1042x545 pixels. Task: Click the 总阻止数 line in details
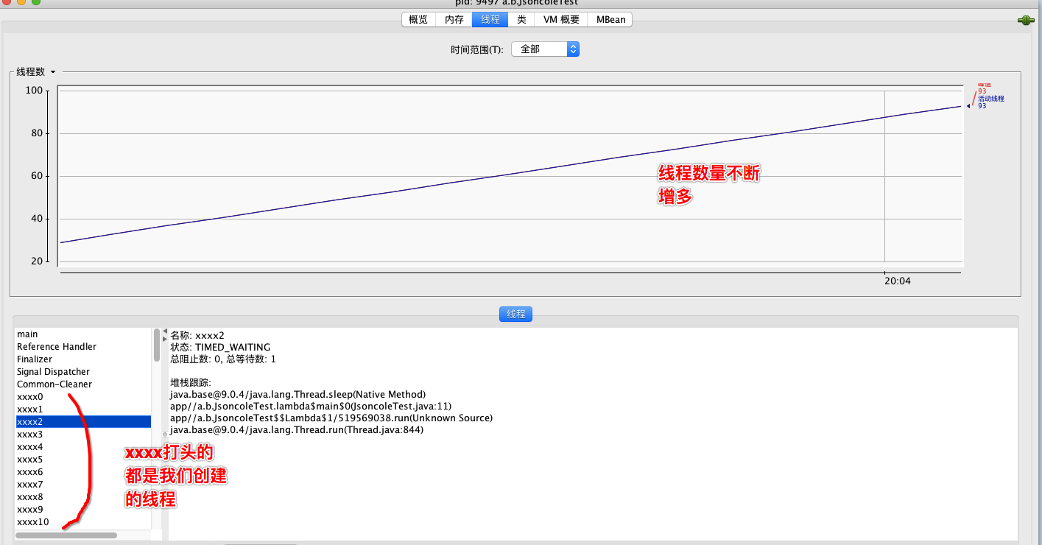pyautogui.click(x=223, y=359)
